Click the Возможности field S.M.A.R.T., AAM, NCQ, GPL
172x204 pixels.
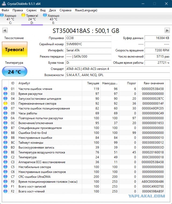118,75
